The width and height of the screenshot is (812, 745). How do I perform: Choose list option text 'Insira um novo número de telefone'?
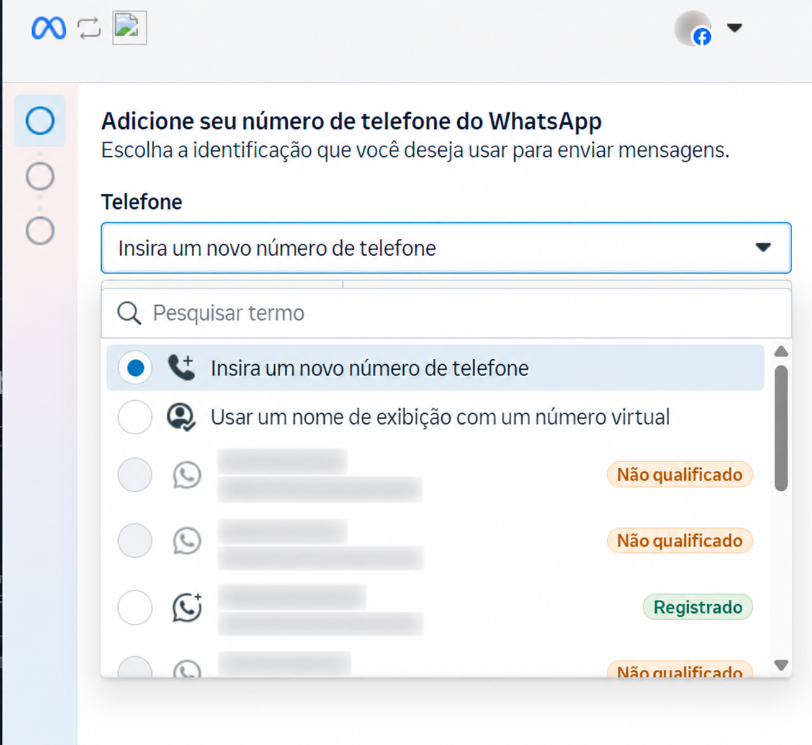(370, 368)
